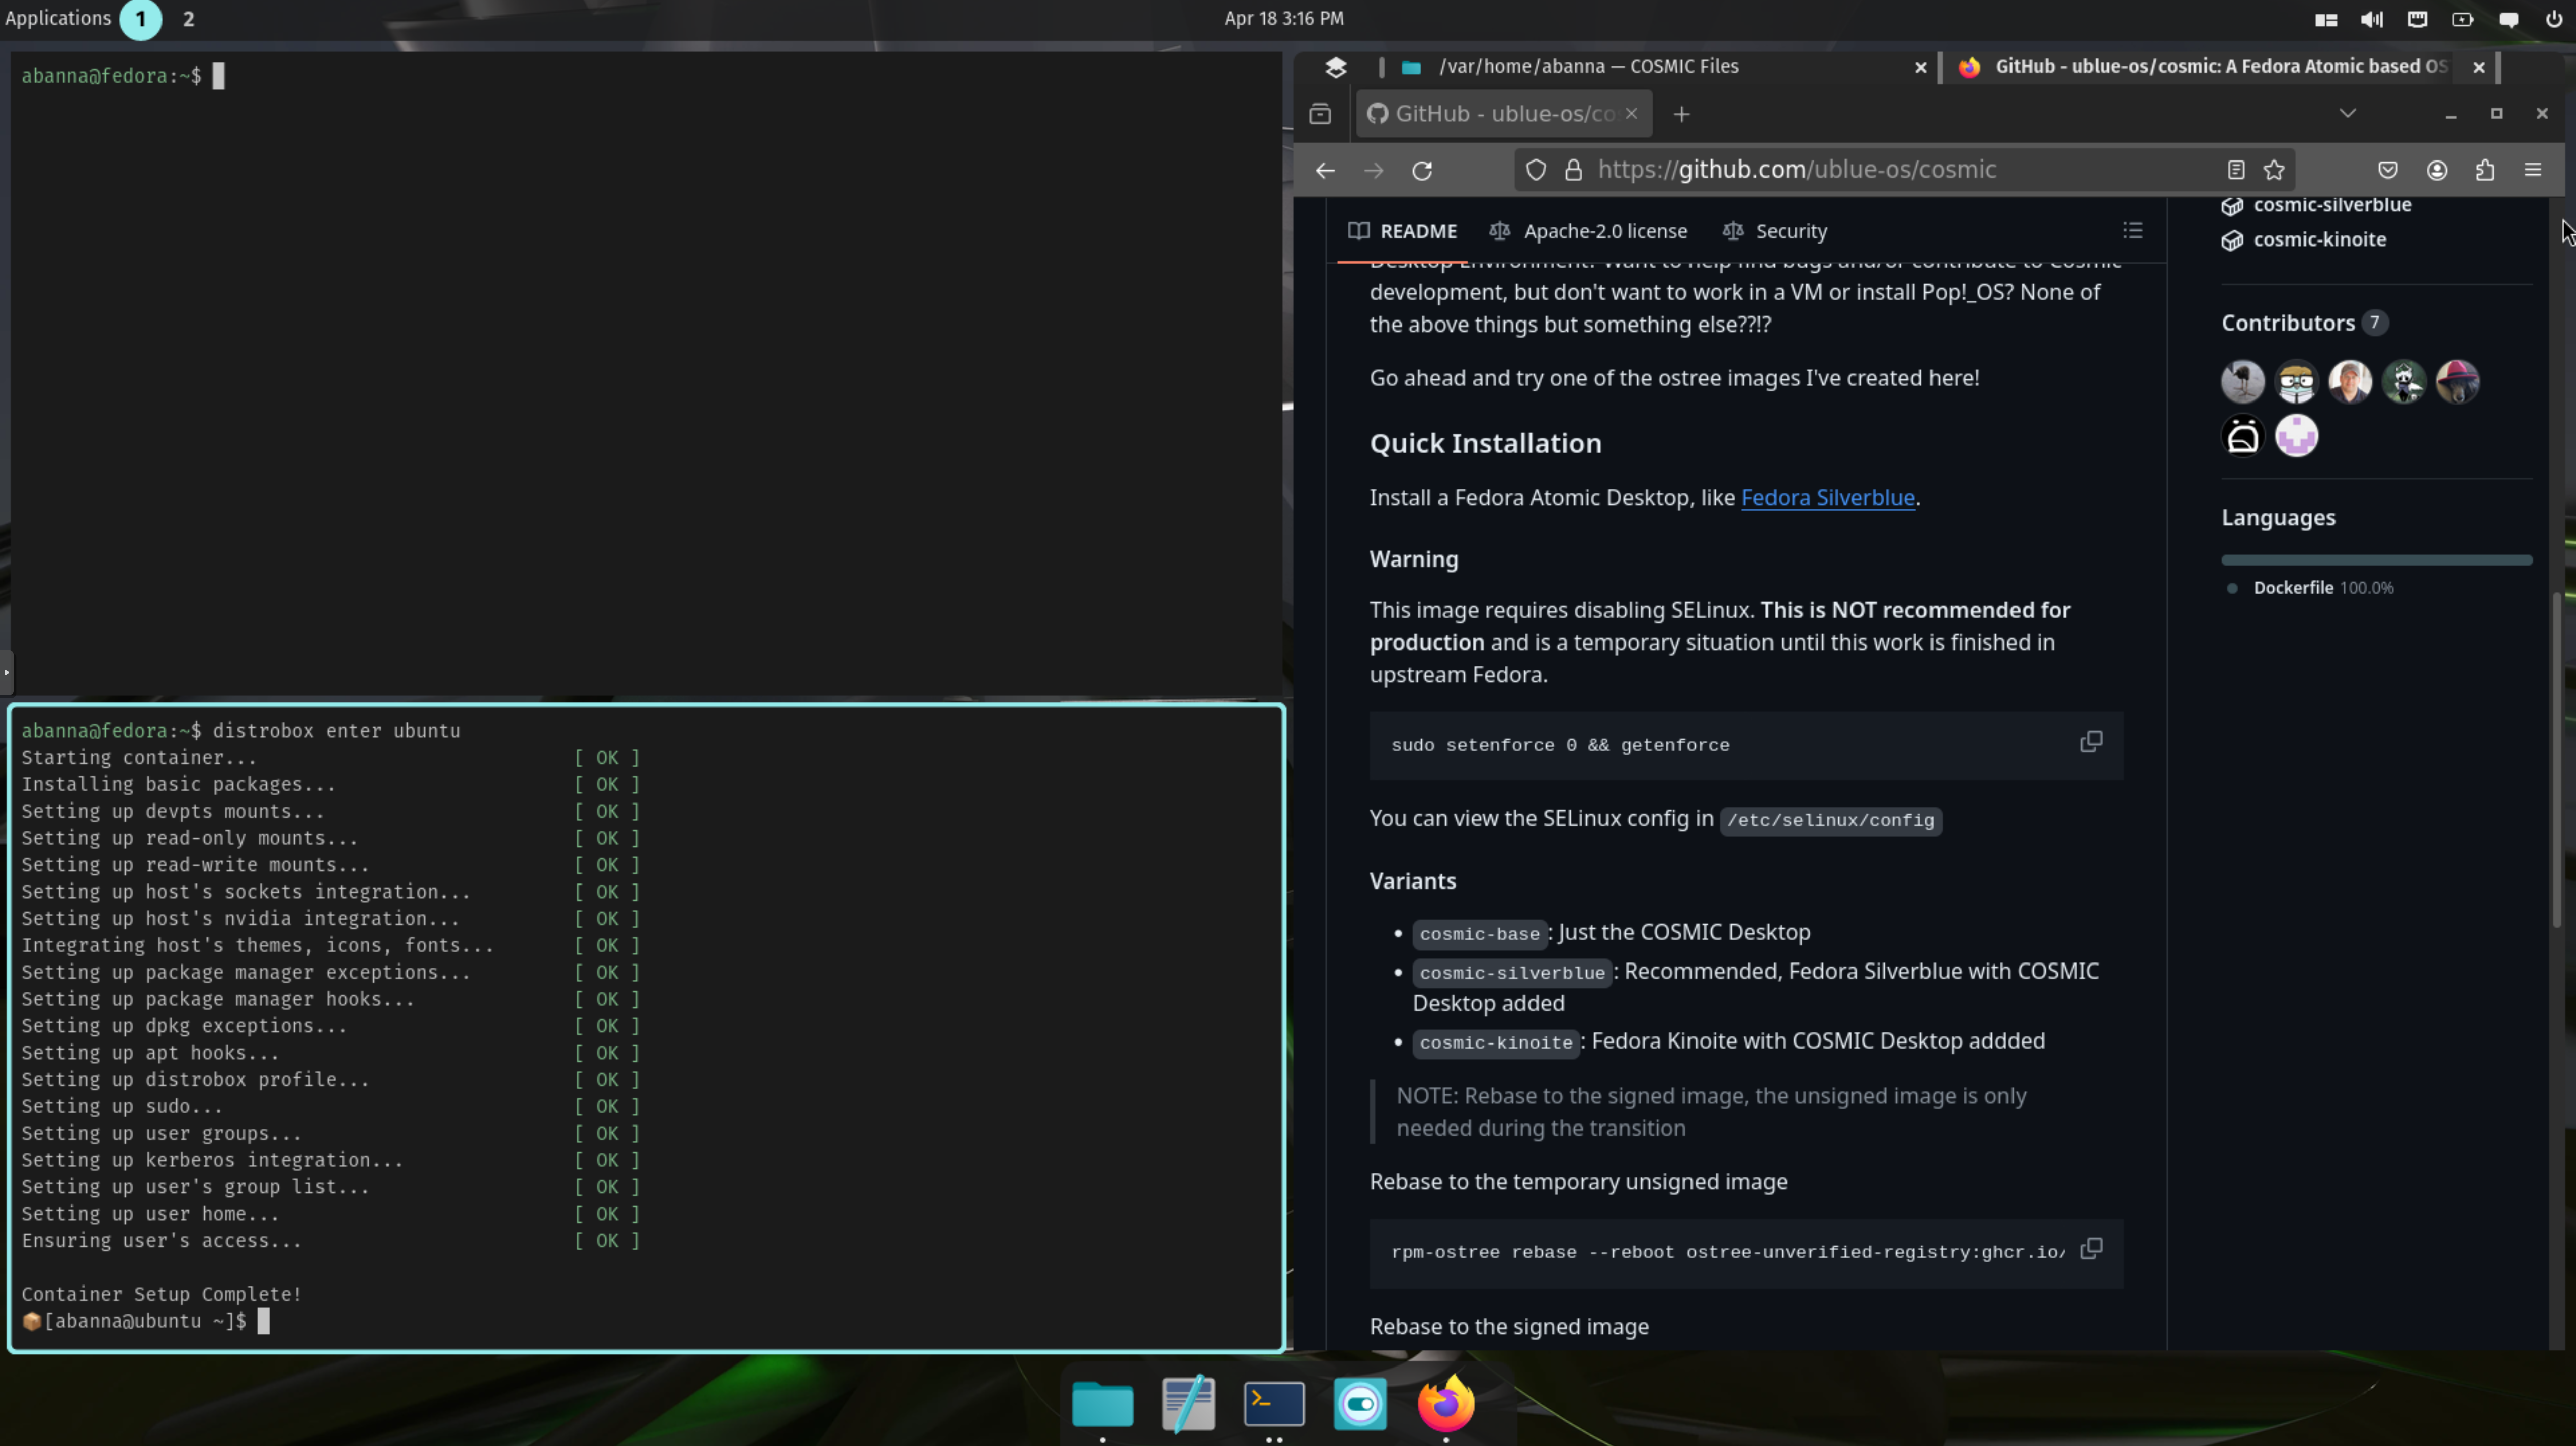Bookmark page with the star icon
Viewport: 2576px width, 1446px height.
point(2274,170)
